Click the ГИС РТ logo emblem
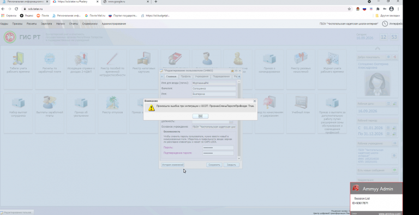This screenshot has width=419, height=215. 10,37
